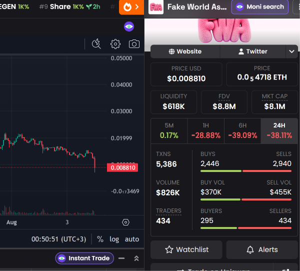This screenshot has width=300, height=271.
Task: Select the 1H timeframe tab
Action: pos(206,131)
